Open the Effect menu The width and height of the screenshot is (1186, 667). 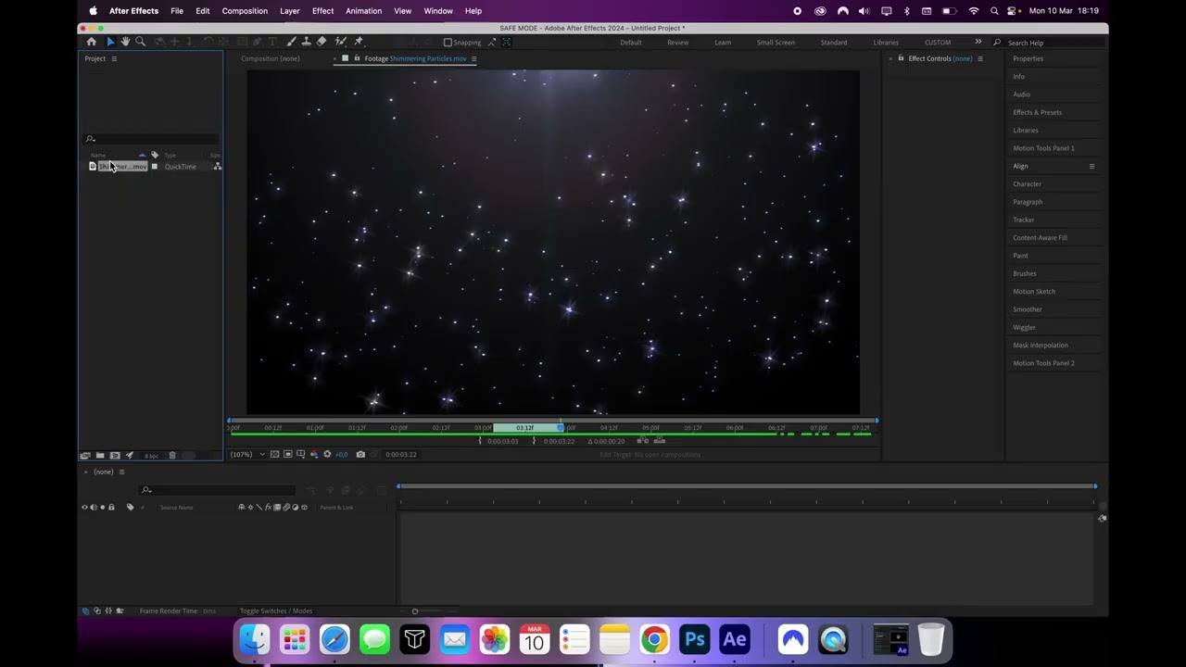pos(322,11)
